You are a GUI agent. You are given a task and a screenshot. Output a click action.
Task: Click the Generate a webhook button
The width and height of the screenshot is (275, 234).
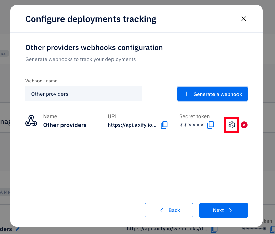point(212,94)
